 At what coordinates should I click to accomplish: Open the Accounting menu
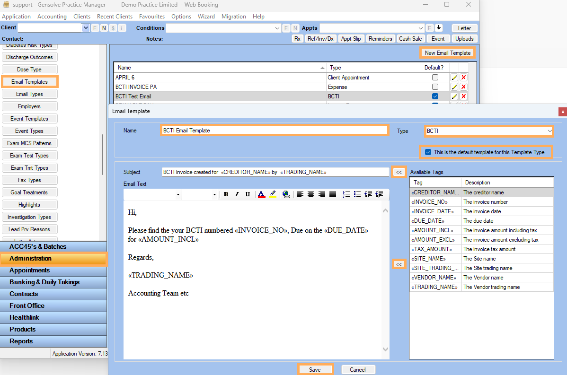[52, 16]
